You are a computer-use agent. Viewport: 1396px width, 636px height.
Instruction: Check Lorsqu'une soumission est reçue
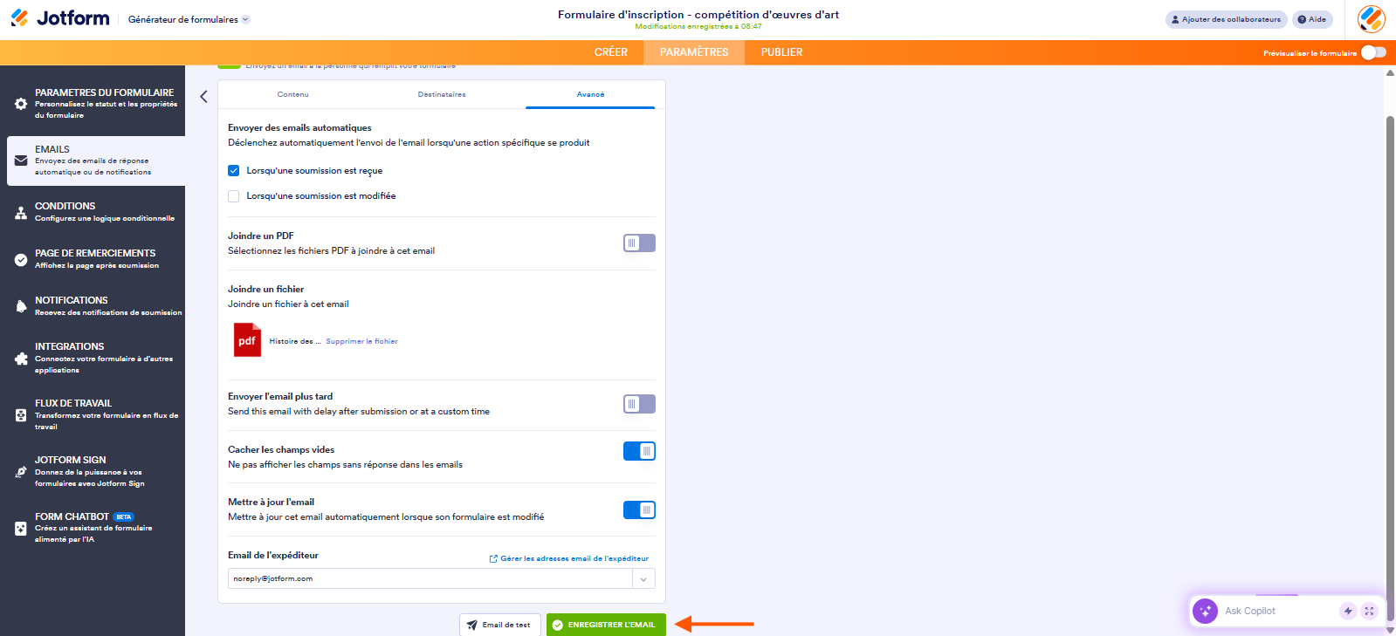233,171
